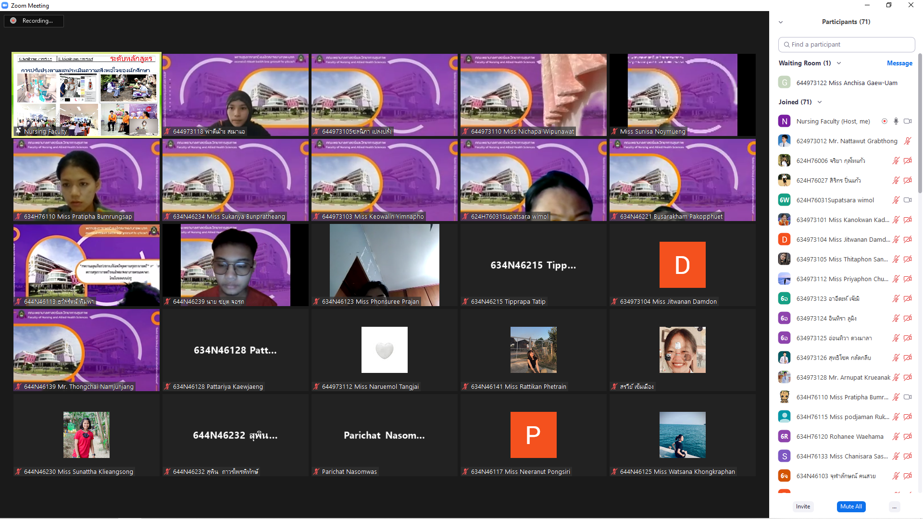Click recording indicator icon beside Nursing Faculty

click(x=885, y=122)
